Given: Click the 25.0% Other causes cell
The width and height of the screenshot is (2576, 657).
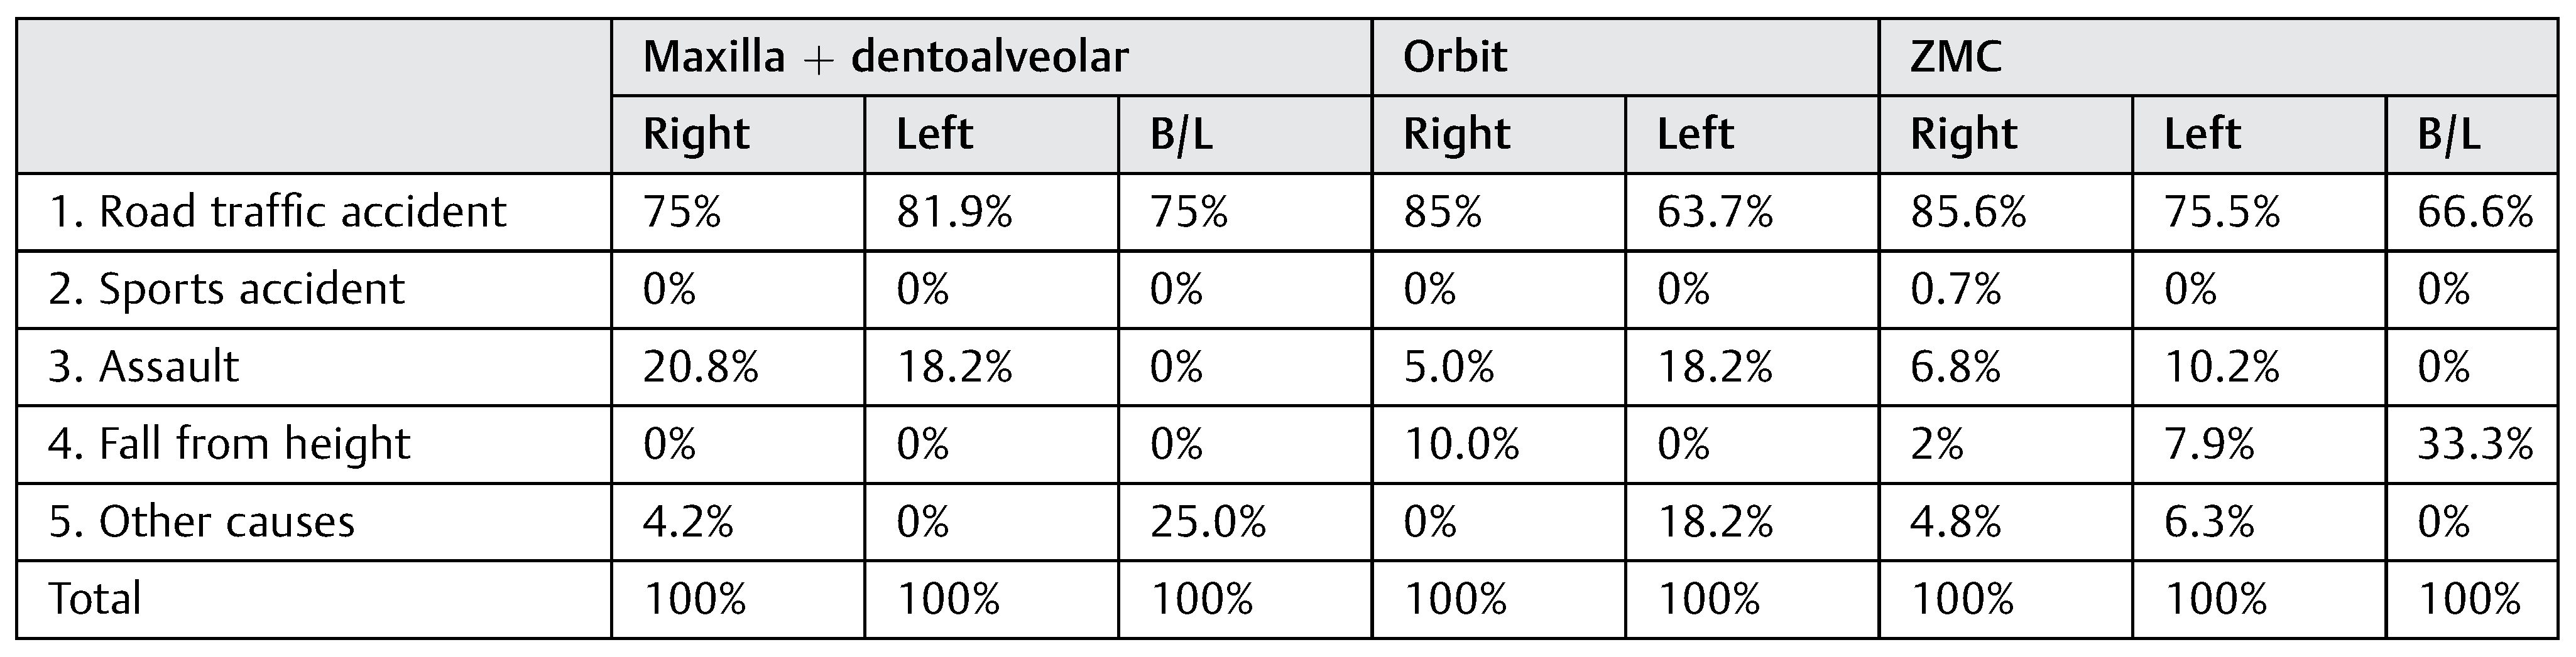Looking at the screenshot, I should [x=1207, y=521].
